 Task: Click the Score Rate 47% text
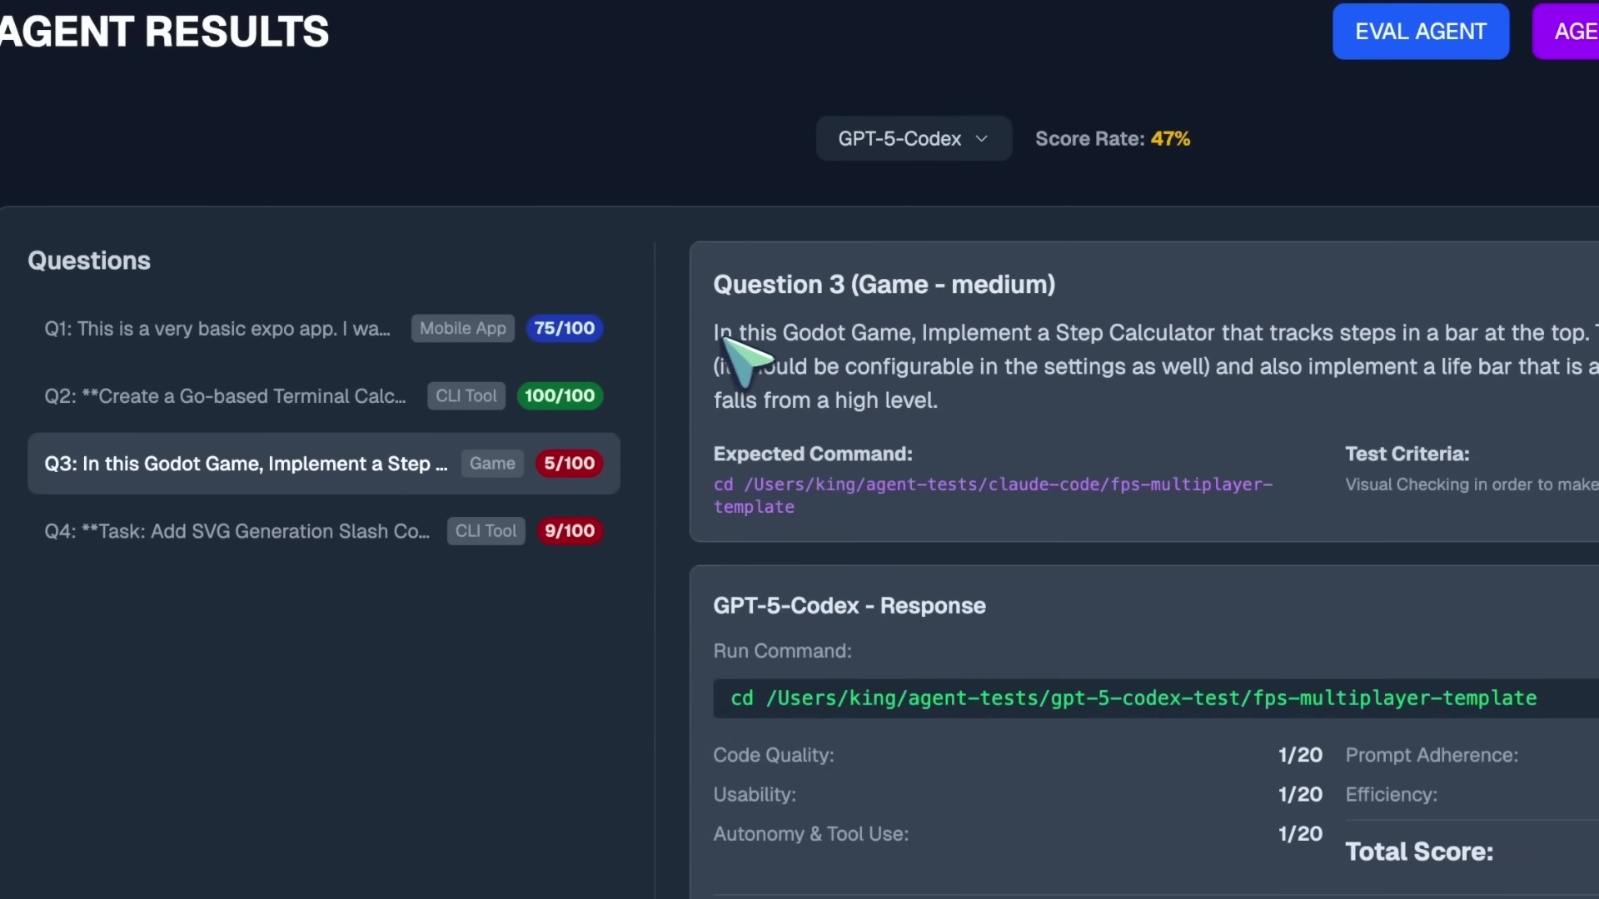pos(1113,139)
